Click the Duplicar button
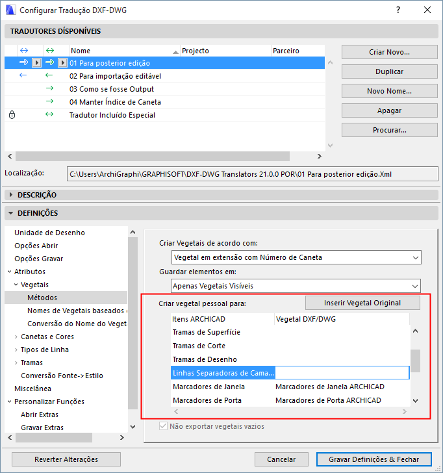The image size is (443, 473). 389,71
